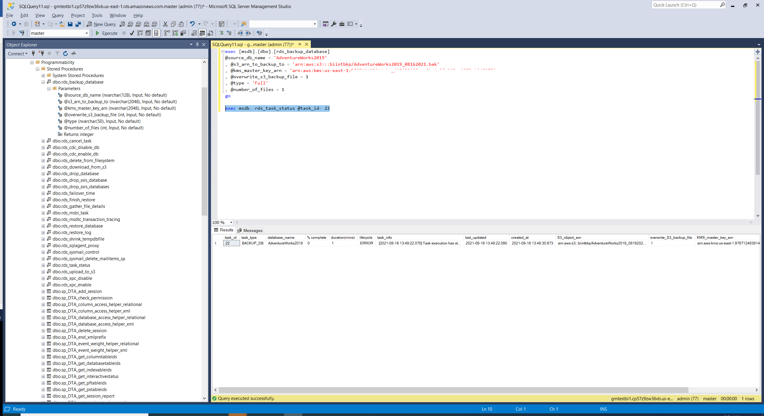Toggle Results to Grid mode
Screen dimensions: 764x416
[x=202, y=33]
